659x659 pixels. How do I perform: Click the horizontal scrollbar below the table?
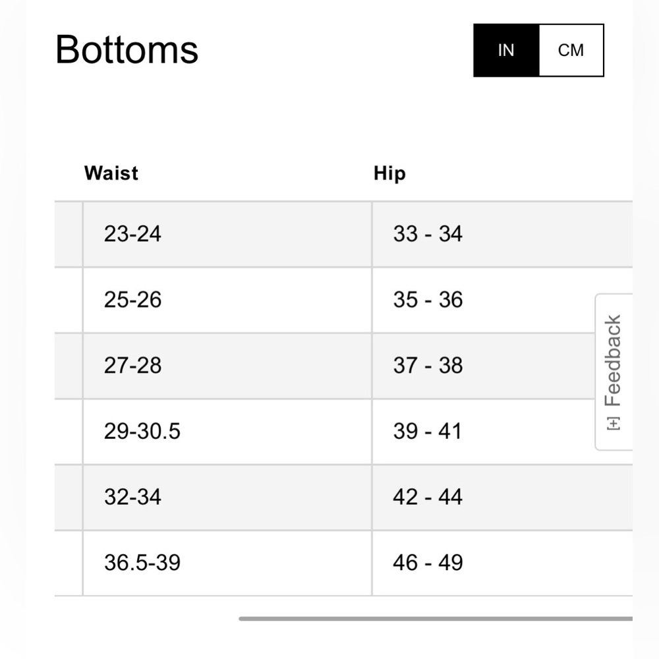[435, 618]
